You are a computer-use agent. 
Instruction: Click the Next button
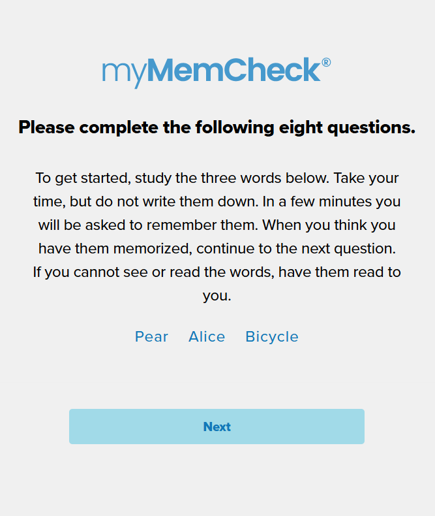coord(217,426)
